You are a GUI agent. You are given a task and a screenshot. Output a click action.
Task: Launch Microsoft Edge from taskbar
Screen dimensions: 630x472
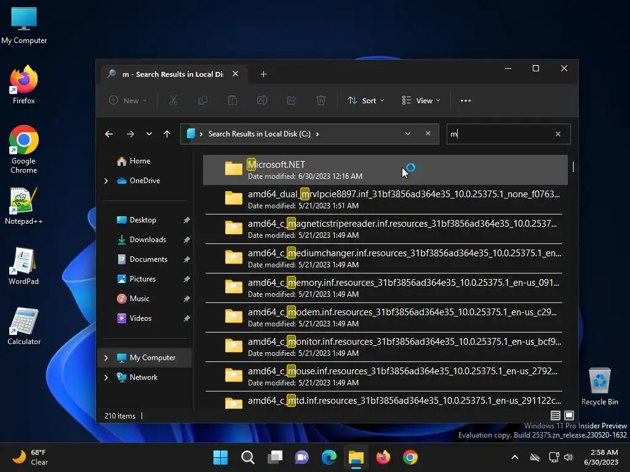329,457
